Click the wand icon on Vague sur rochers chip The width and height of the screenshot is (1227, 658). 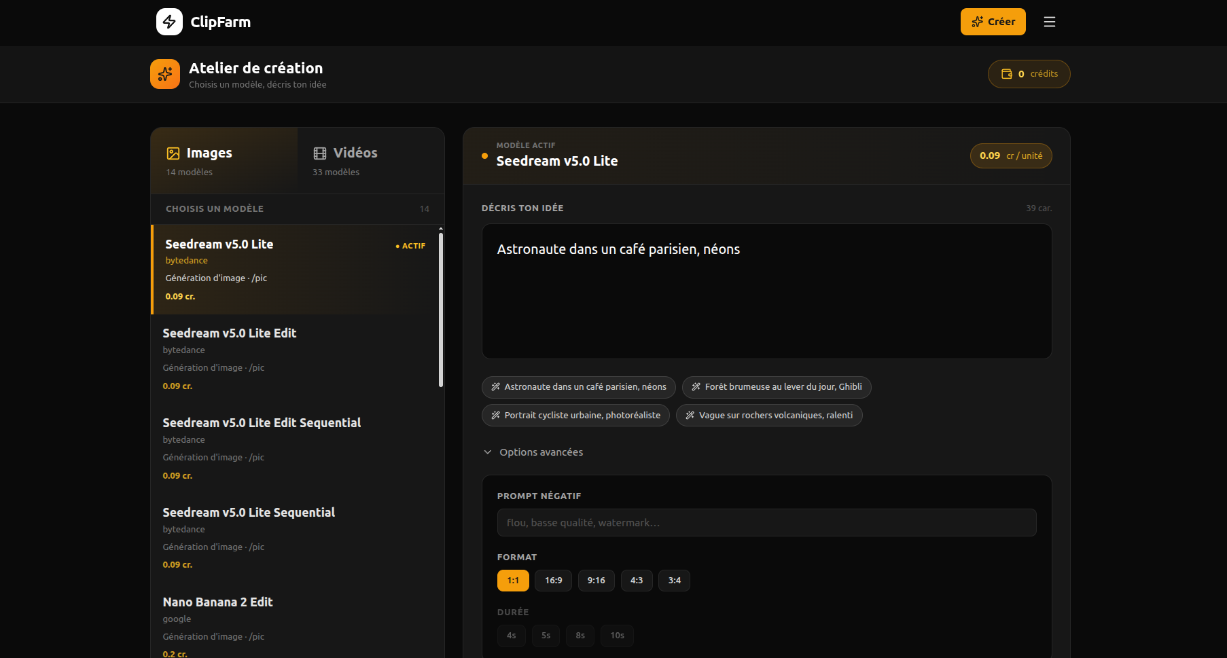pos(690,416)
